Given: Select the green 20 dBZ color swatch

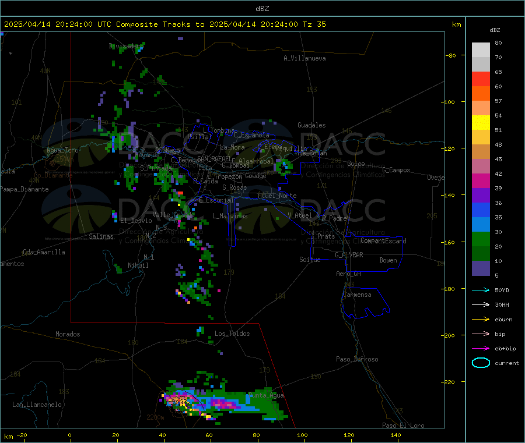Looking at the screenshot, I should [481, 239].
